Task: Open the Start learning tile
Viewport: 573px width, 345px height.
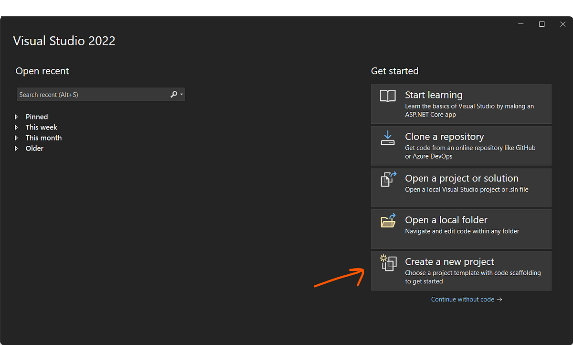Action: click(461, 104)
